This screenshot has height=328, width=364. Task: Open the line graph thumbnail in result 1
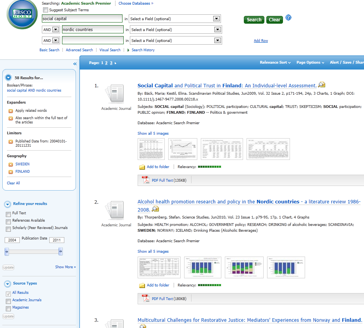pyautogui.click(x=183, y=149)
